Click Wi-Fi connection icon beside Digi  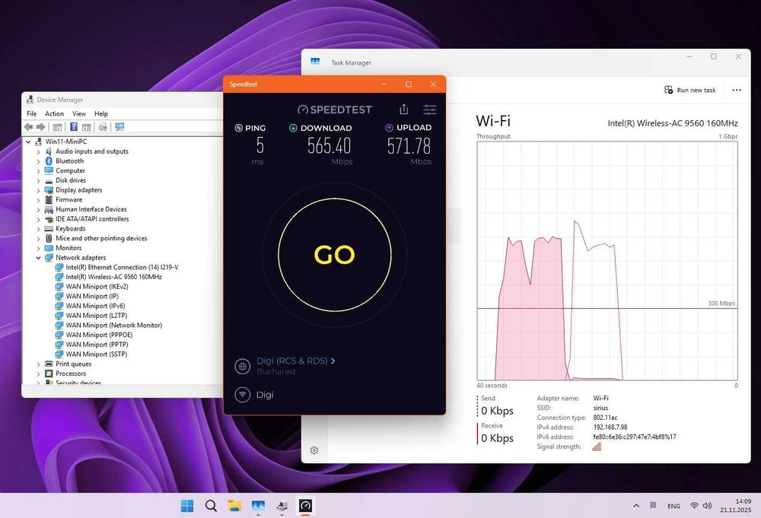[x=242, y=395]
